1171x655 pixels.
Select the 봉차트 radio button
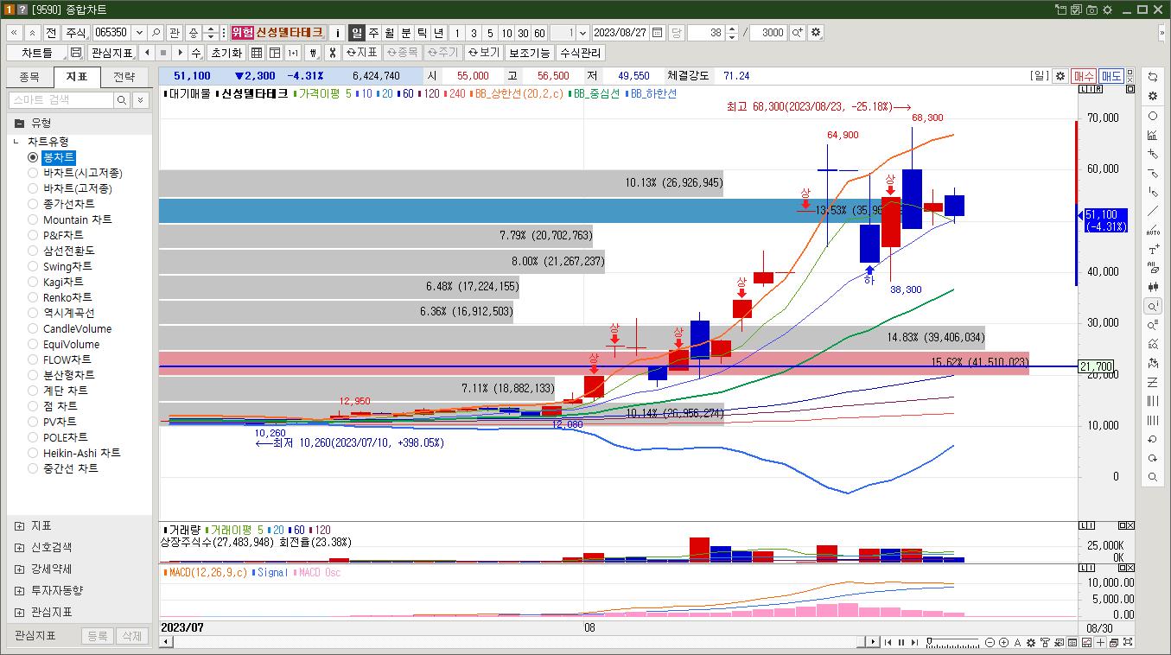[33, 157]
